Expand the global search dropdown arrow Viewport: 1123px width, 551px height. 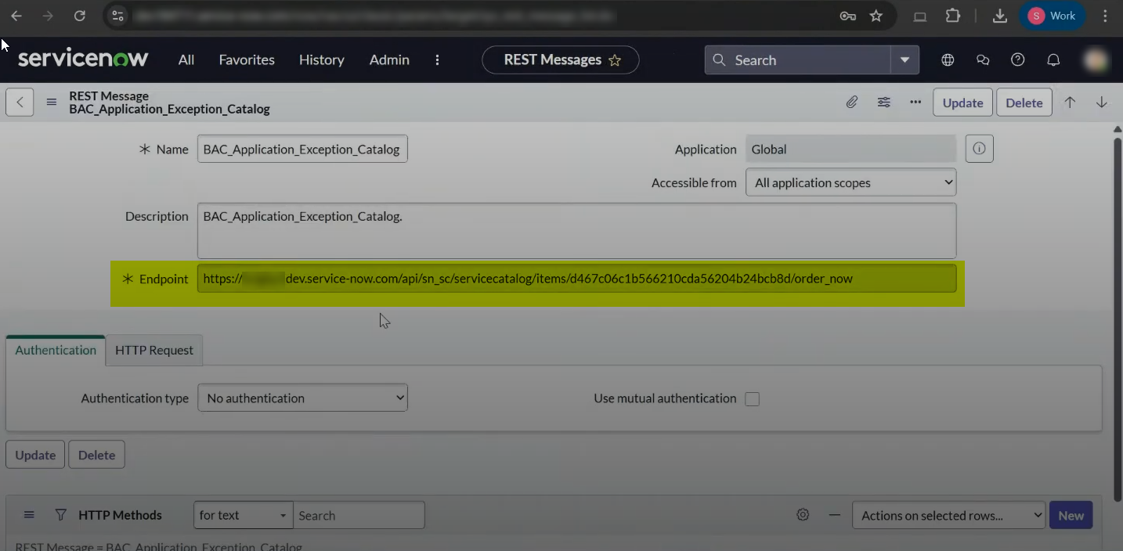coord(905,60)
